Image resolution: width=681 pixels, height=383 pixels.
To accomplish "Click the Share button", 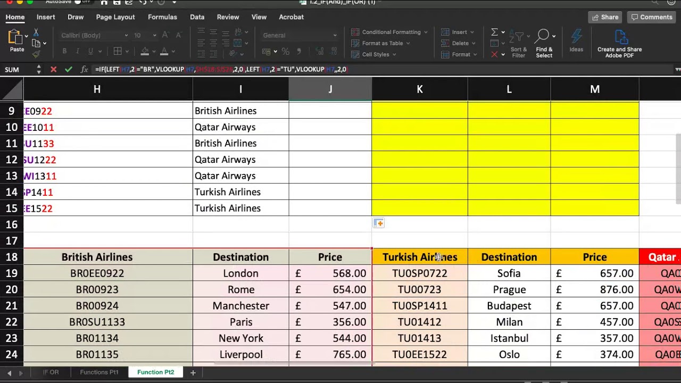I will click(x=605, y=17).
